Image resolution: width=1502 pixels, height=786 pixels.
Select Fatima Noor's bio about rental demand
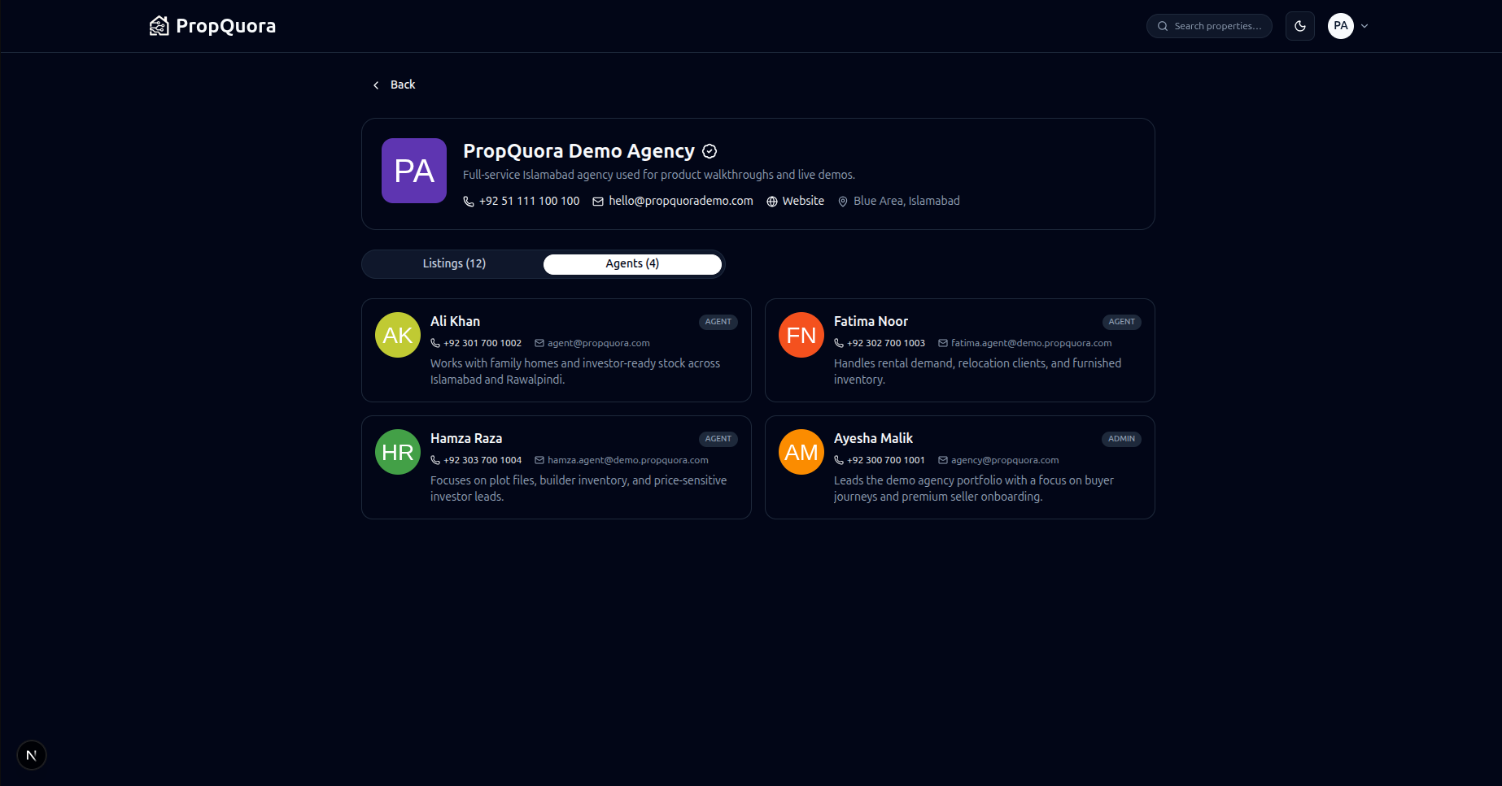977,371
